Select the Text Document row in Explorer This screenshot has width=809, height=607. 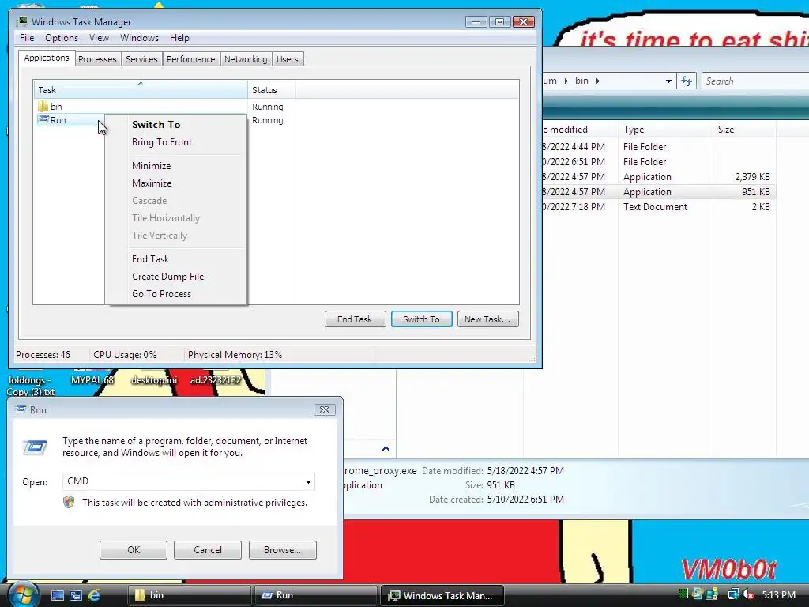(x=658, y=206)
